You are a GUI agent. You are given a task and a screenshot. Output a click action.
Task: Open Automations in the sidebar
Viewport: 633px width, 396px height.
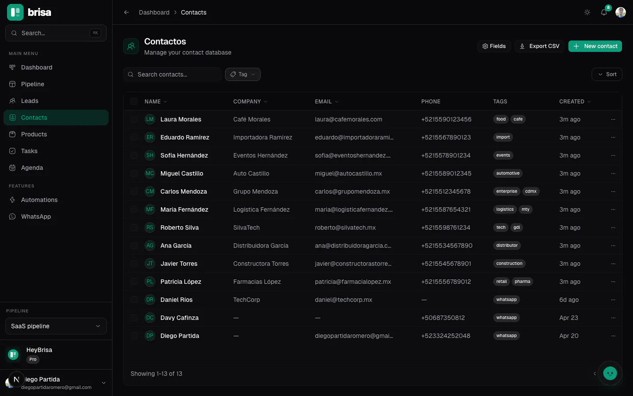pyautogui.click(x=56, y=200)
